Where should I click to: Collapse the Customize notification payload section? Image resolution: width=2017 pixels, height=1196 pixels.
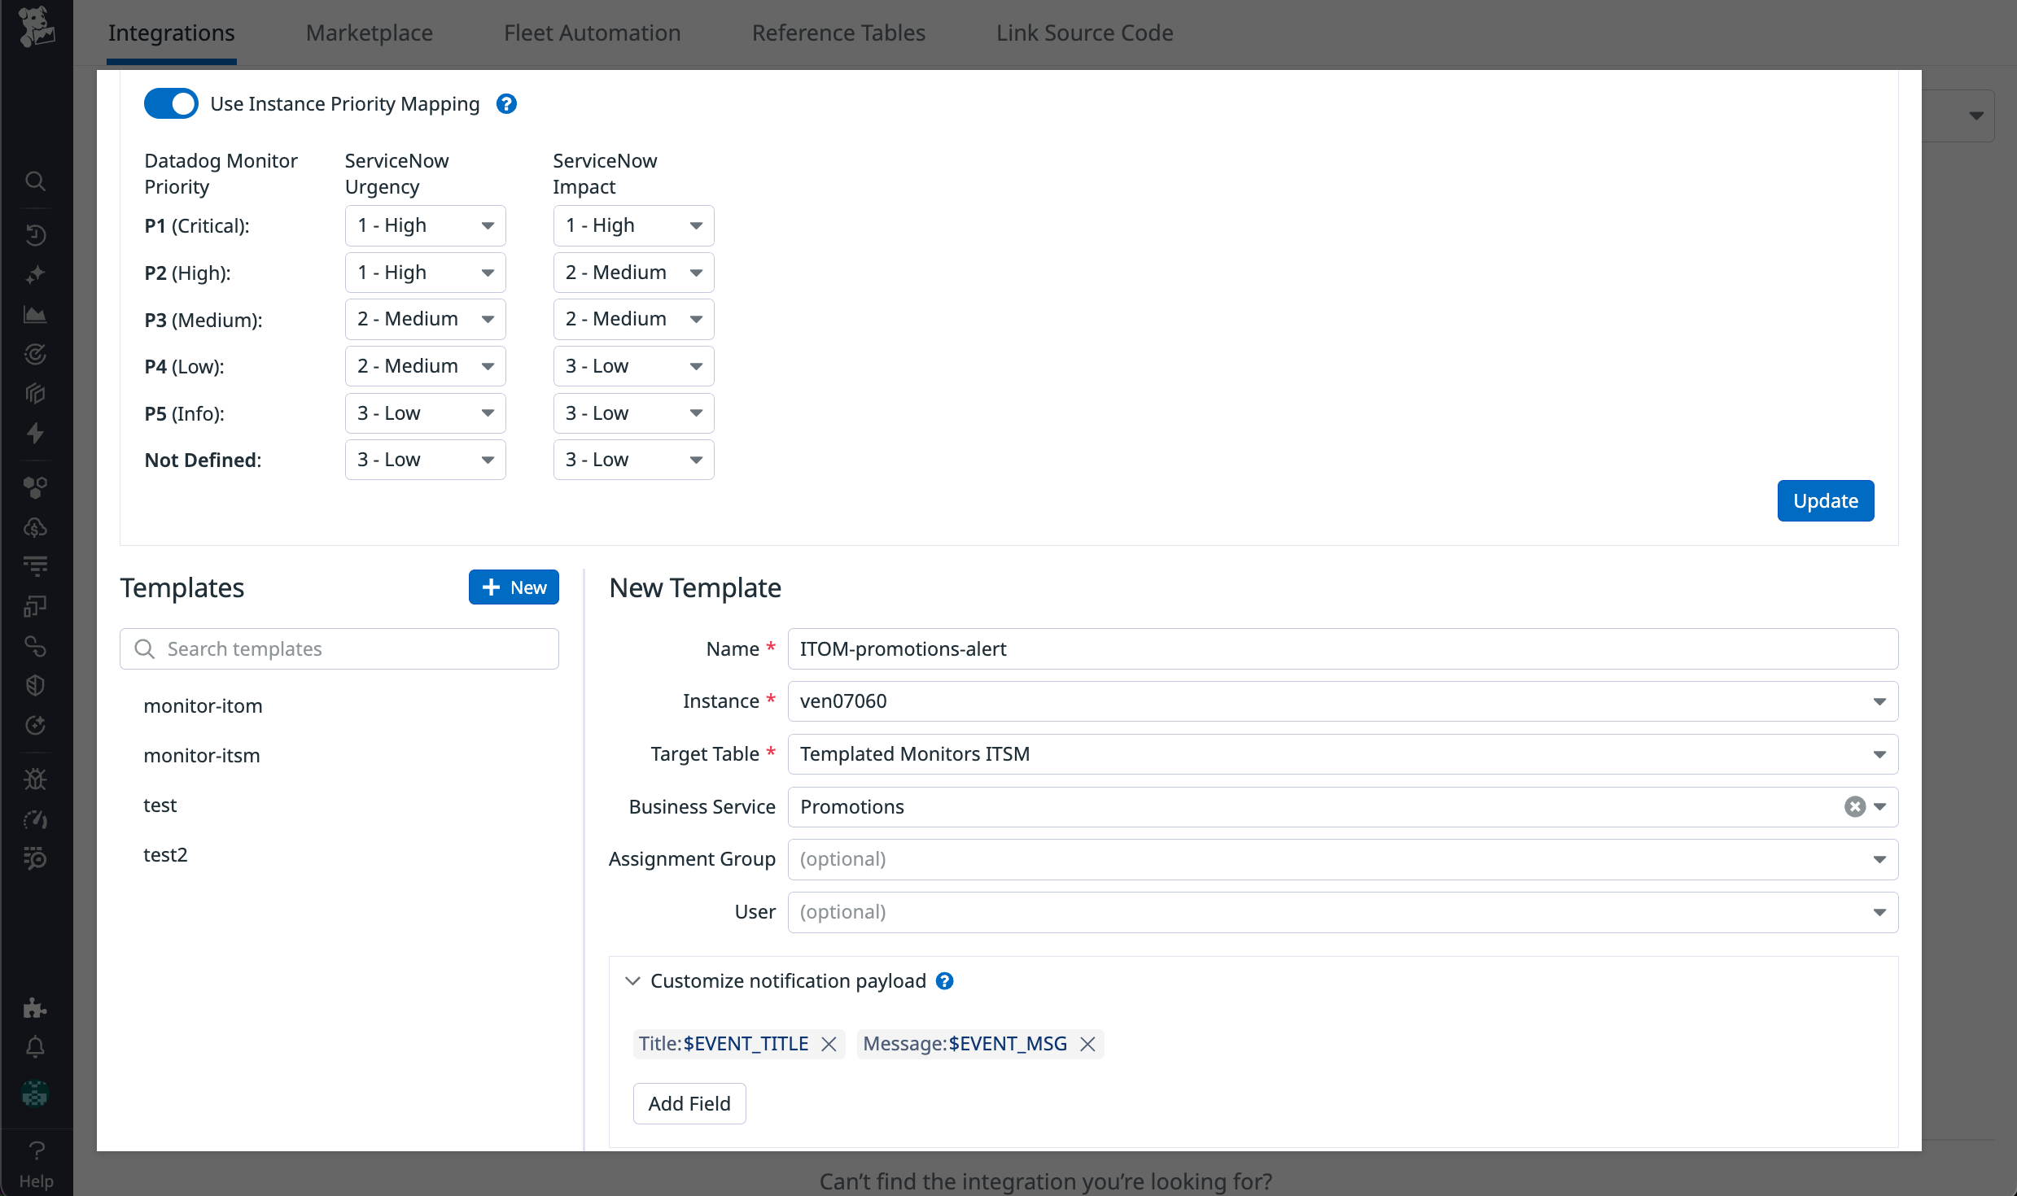pos(632,981)
